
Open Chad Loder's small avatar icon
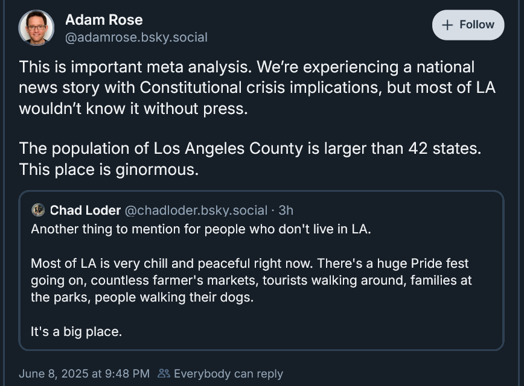(38, 210)
